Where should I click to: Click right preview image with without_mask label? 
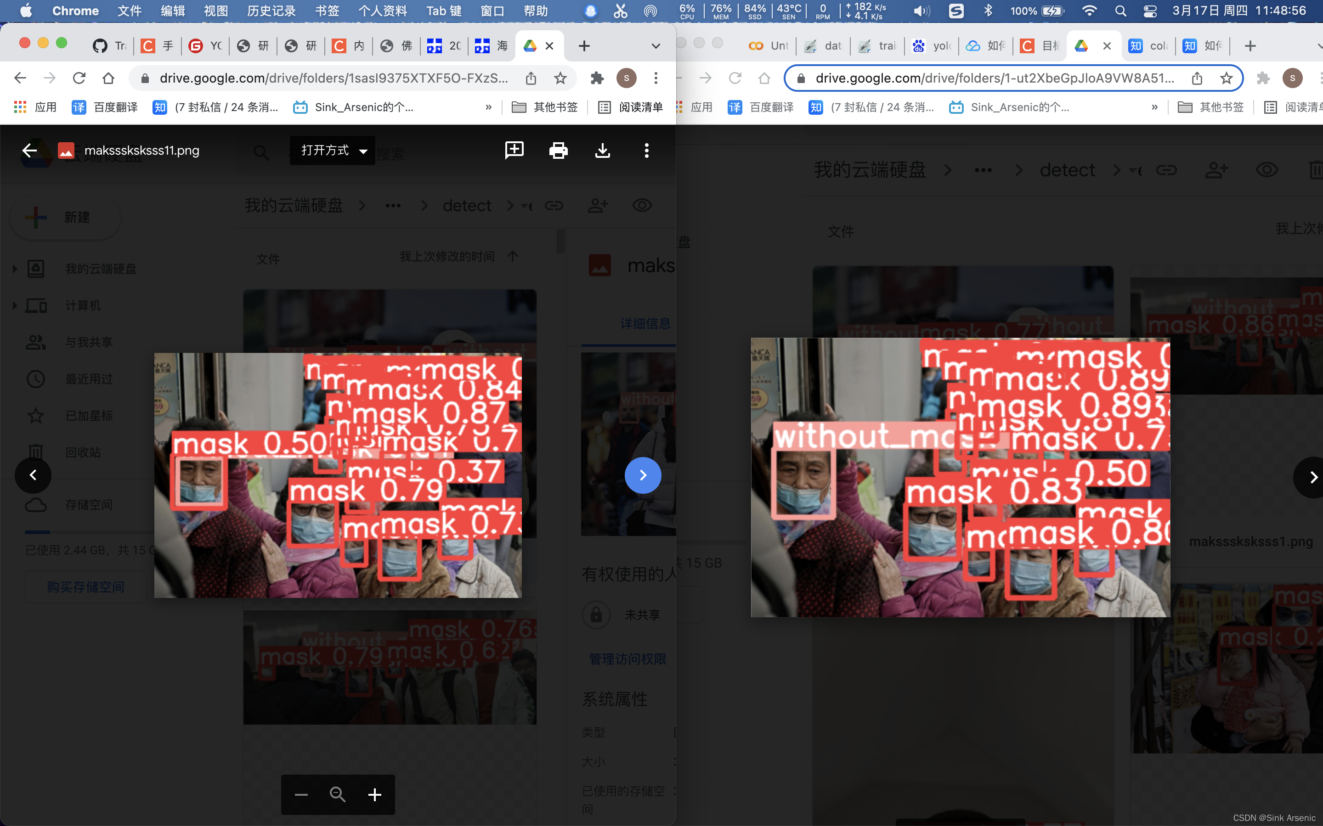point(961,477)
